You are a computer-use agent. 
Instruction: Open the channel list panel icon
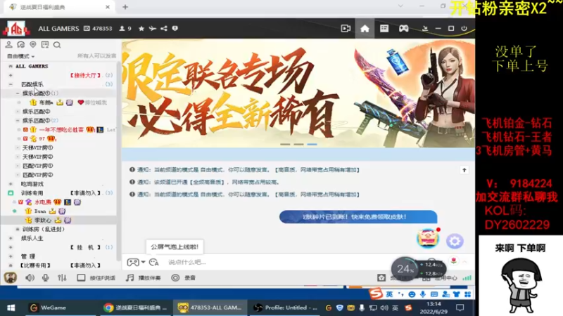tap(384, 28)
